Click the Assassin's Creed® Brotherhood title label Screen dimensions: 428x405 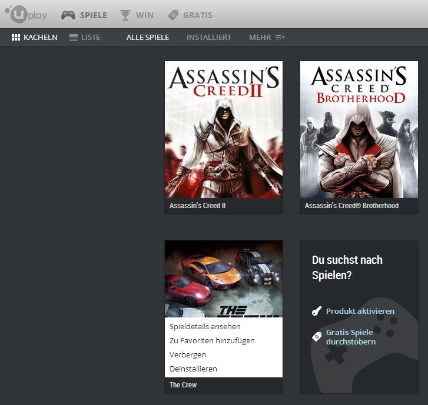(x=351, y=206)
